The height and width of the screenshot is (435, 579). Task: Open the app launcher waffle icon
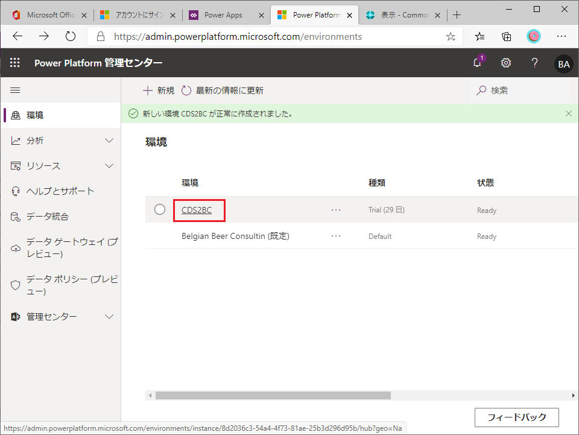(x=14, y=63)
